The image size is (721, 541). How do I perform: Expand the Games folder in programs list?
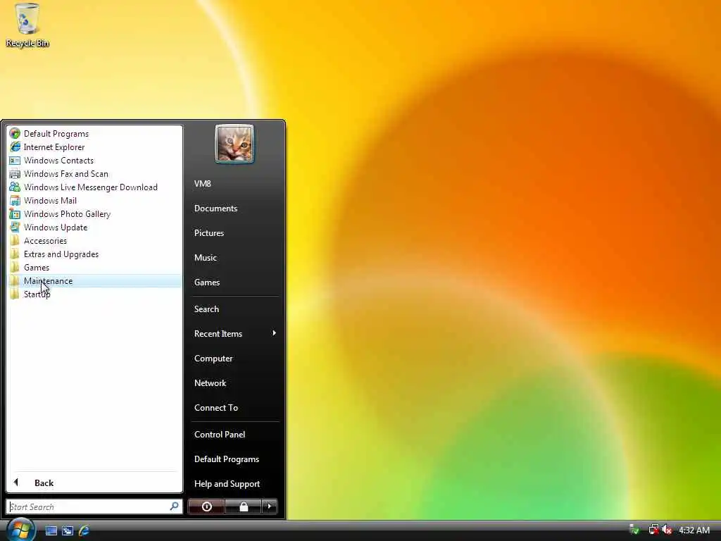tap(95, 267)
